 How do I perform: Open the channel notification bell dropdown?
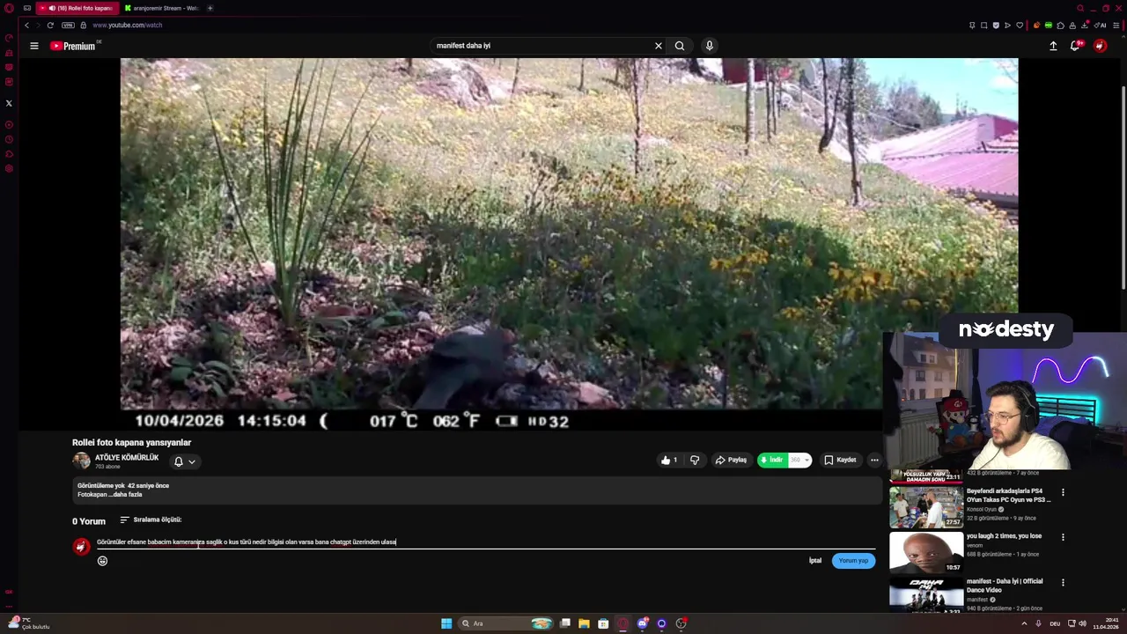pyautogui.click(x=184, y=461)
